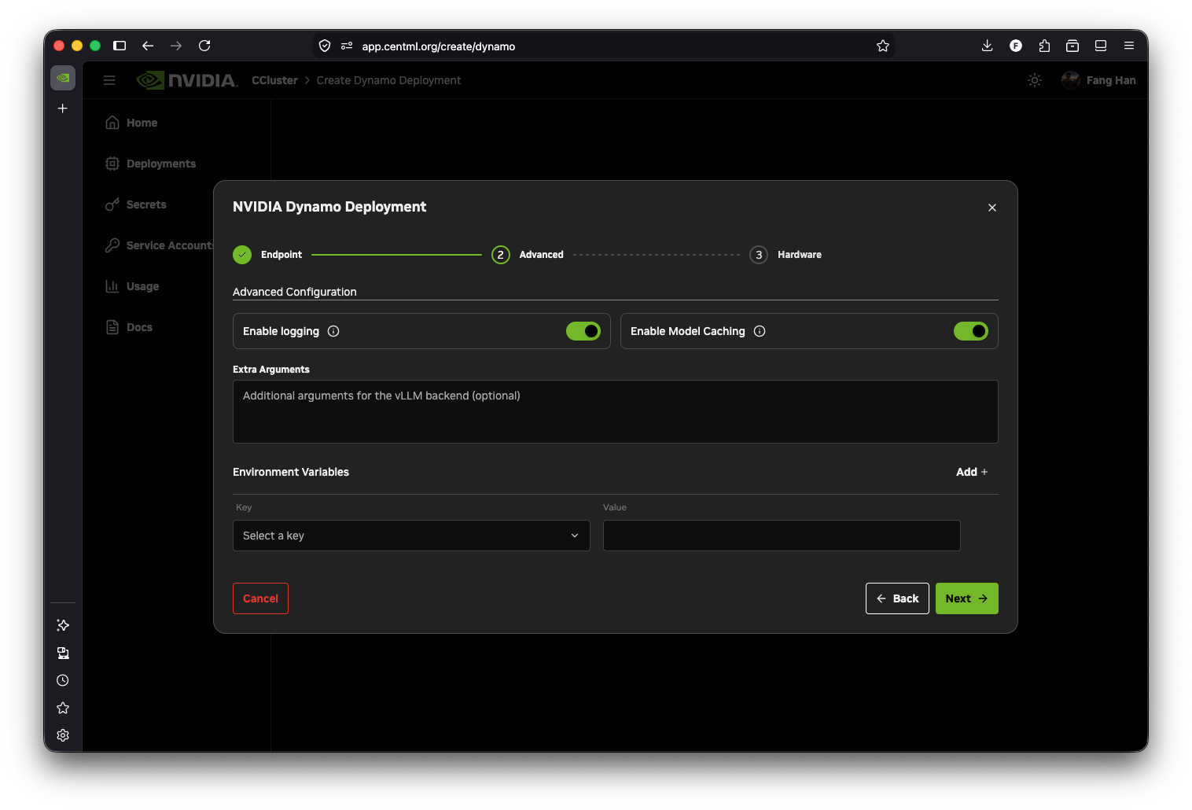1192x810 pixels.
Task: Open browser sidebar settings gear
Action: [x=63, y=735]
